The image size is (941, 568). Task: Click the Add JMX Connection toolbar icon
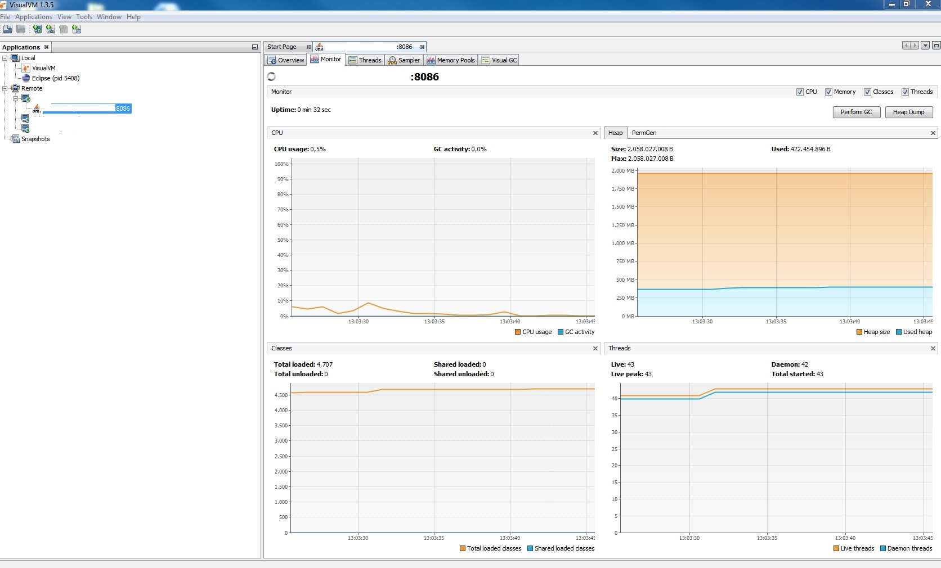(x=51, y=29)
